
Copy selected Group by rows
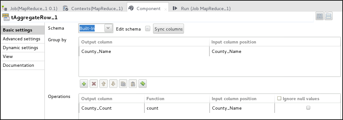(x=123, y=84)
